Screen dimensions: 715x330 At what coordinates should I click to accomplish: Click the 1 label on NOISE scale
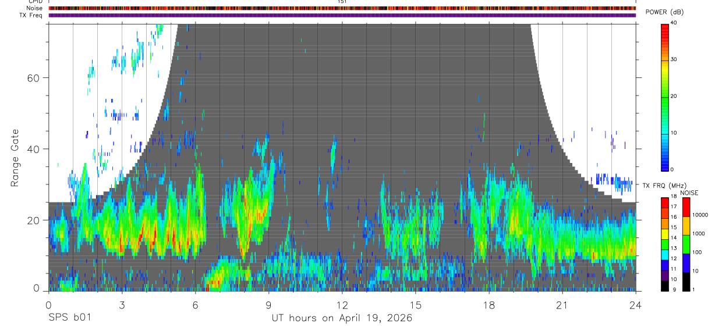[x=694, y=289]
